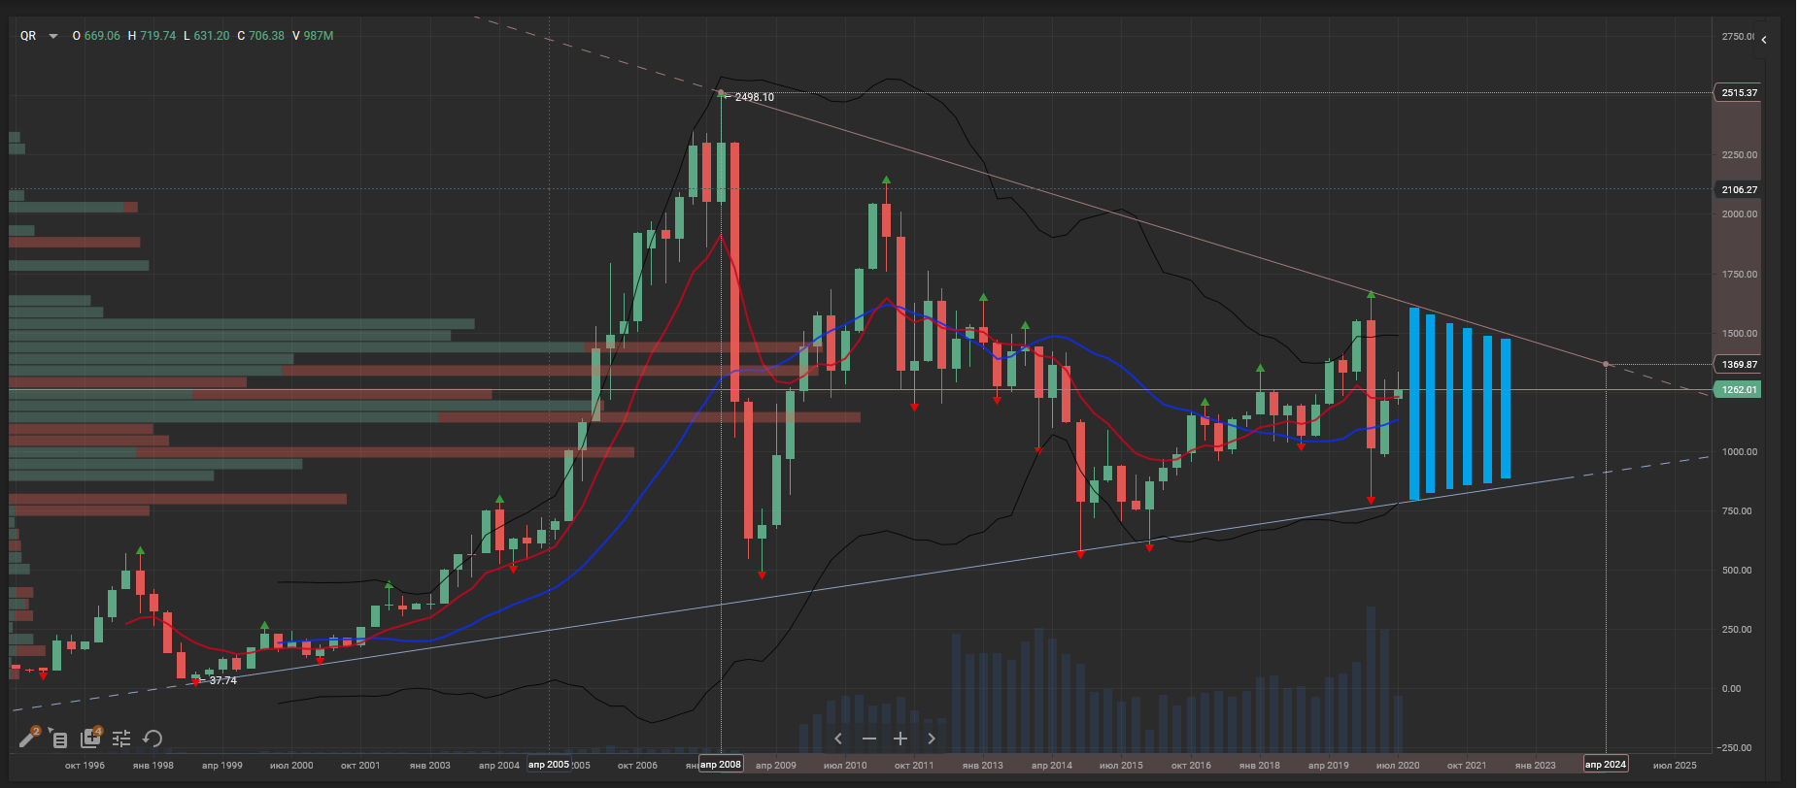Click the reset chart circular arrow

coord(153,739)
